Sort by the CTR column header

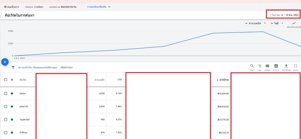119,80
